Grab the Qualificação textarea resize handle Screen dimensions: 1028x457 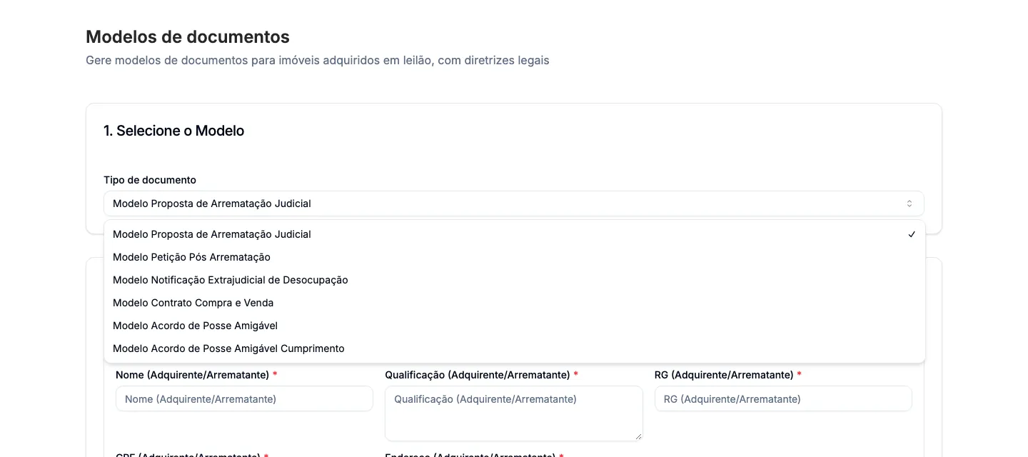638,436
